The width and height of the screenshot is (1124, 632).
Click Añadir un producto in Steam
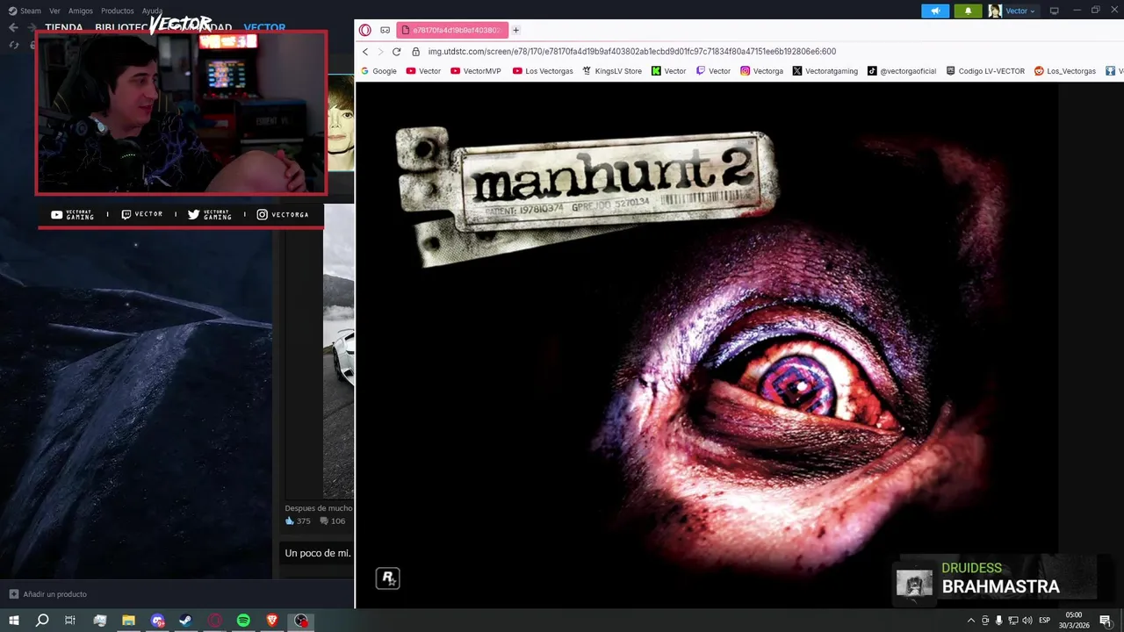click(x=47, y=594)
